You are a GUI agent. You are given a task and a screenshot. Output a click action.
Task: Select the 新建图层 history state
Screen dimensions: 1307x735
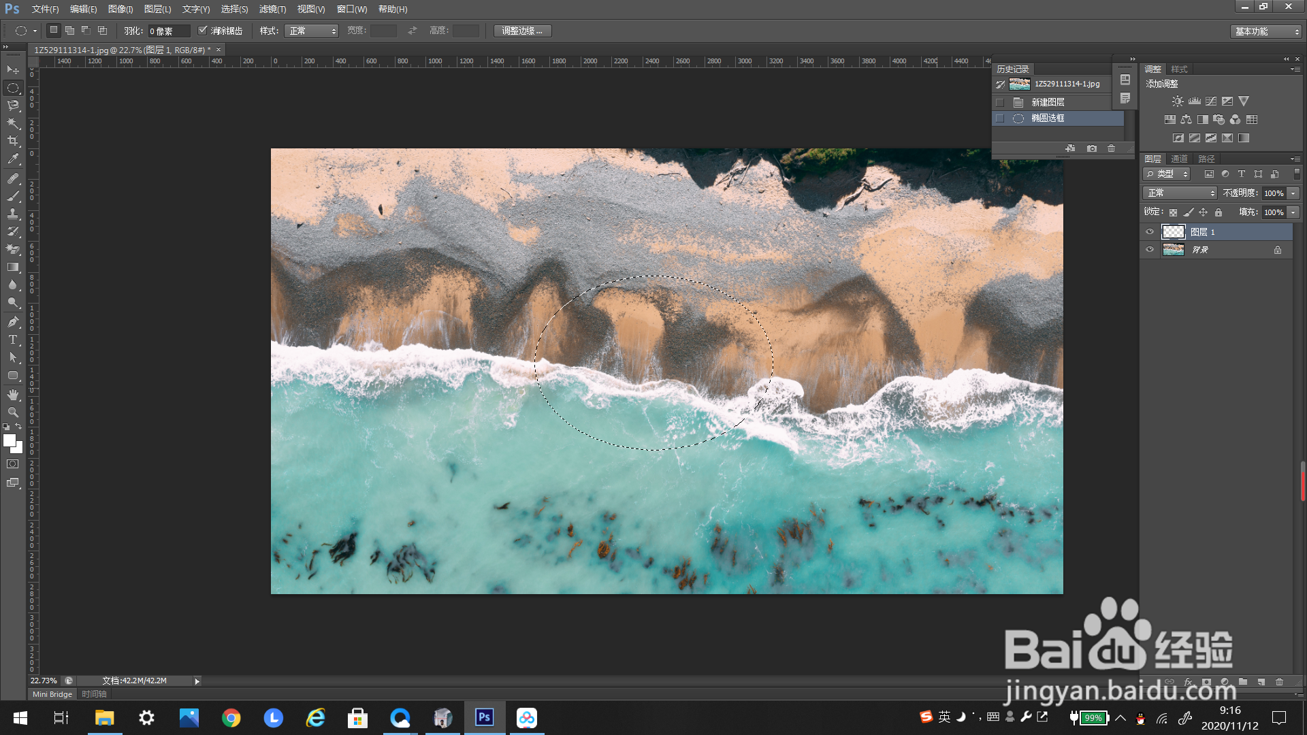tap(1048, 102)
